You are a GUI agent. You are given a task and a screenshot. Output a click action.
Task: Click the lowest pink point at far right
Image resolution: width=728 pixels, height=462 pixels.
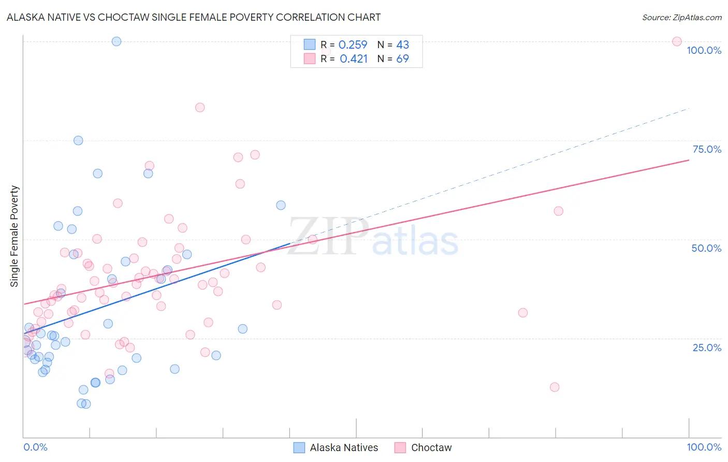[x=555, y=387]
